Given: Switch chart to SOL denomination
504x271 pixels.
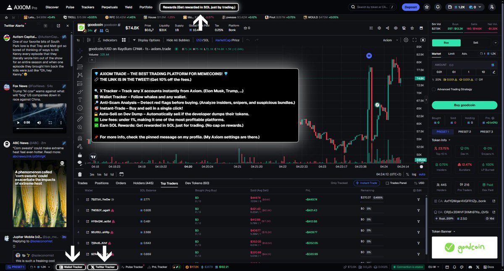Looking at the screenshot, I should pos(206,40).
